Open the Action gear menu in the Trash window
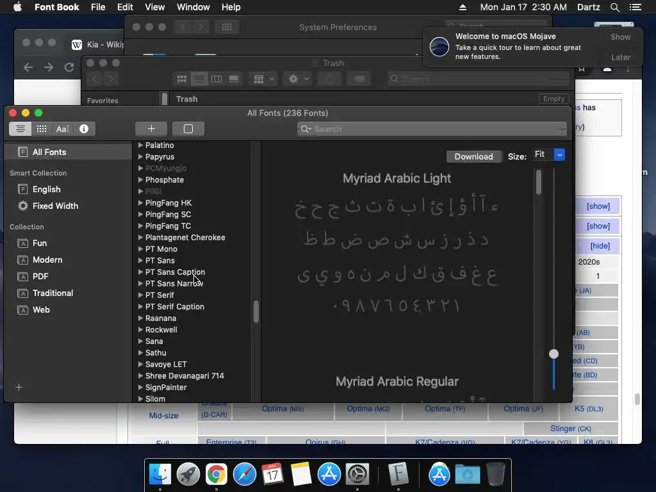The image size is (656, 492). [297, 79]
